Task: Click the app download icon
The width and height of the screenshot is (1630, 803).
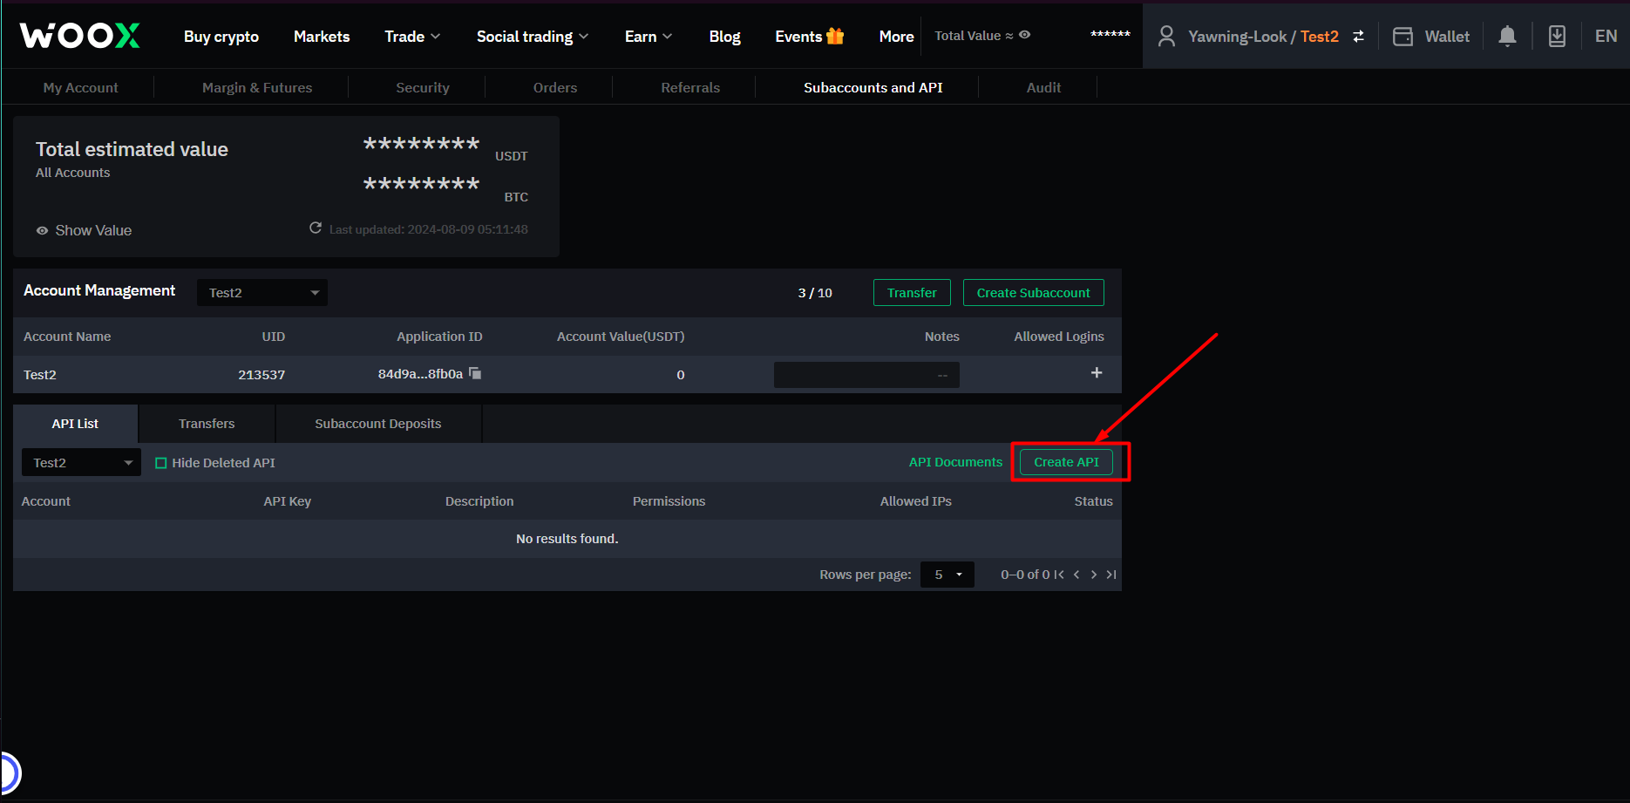Action: pyautogui.click(x=1557, y=36)
